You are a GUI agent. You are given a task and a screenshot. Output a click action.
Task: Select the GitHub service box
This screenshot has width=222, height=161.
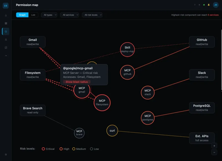(x=202, y=42)
